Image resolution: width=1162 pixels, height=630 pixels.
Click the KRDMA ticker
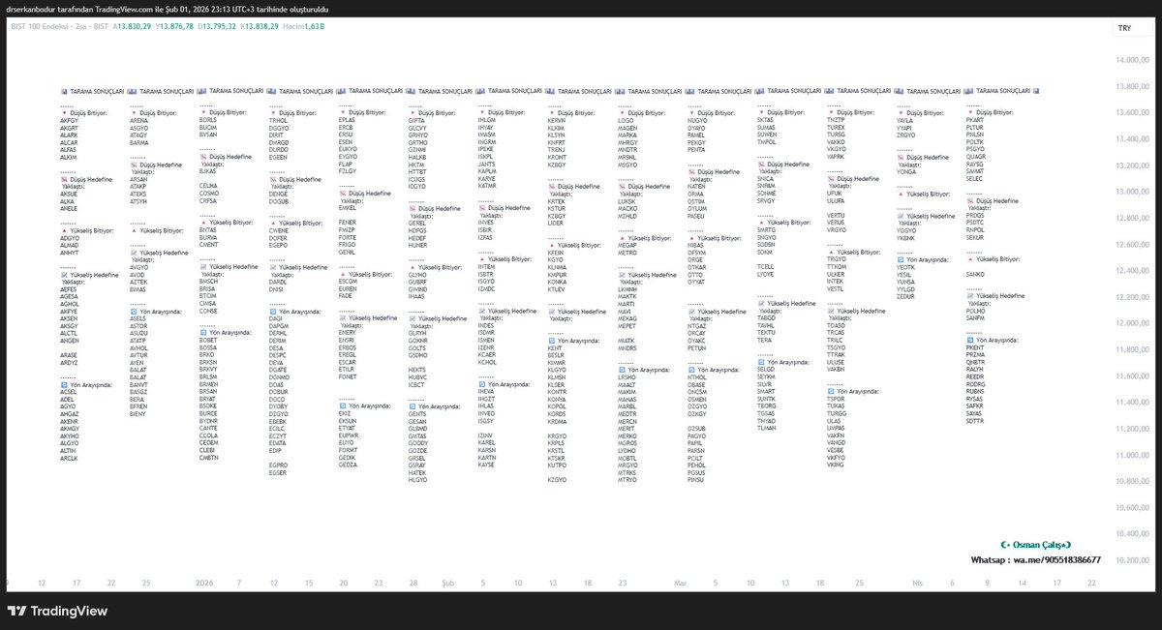pyautogui.click(x=558, y=421)
